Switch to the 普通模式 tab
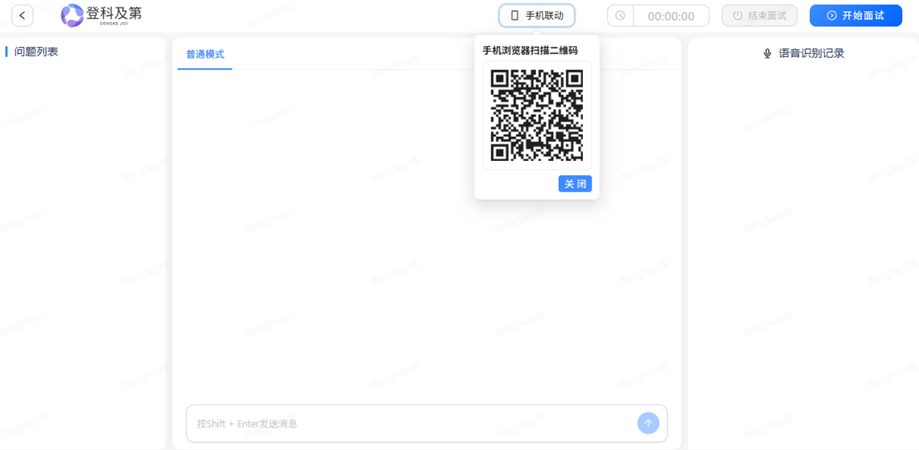 205,55
